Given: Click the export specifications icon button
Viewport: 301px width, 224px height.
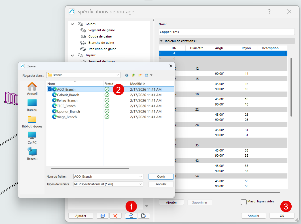Looking at the screenshot, I should point(144,215).
